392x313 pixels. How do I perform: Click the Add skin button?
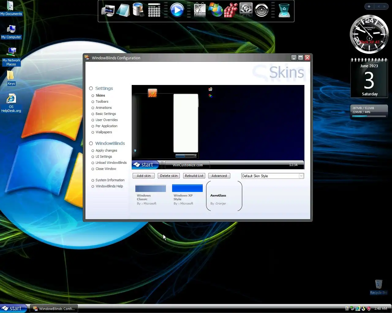point(144,176)
